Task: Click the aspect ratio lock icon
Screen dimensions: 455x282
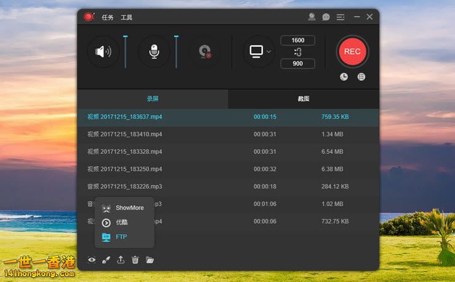Action: [x=298, y=52]
